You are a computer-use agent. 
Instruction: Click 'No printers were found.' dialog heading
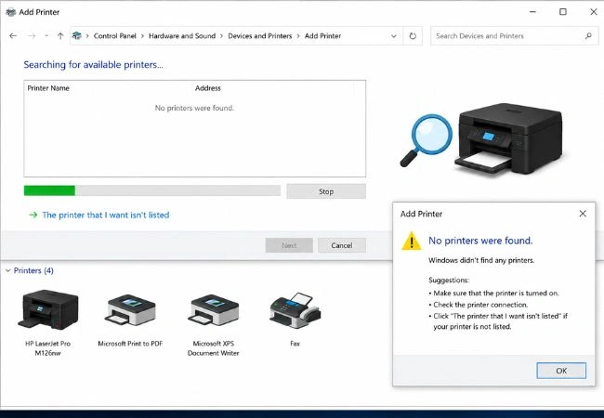click(x=480, y=241)
